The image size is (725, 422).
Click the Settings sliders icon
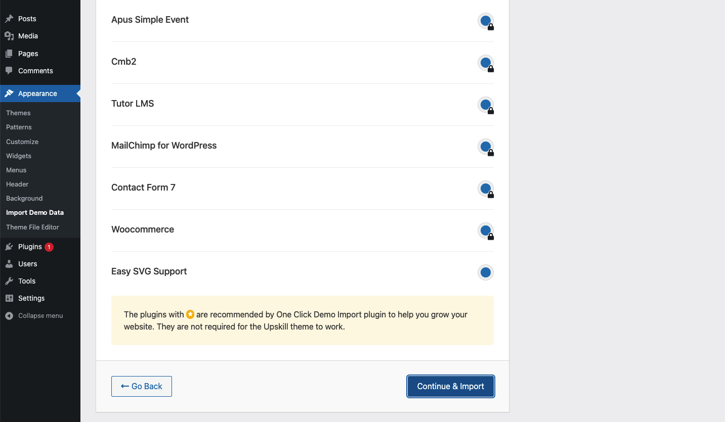tap(9, 298)
